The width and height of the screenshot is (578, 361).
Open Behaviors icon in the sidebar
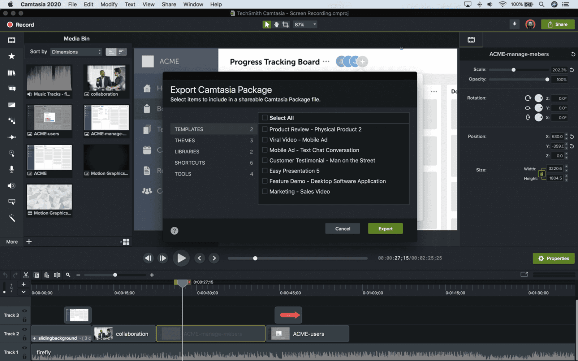click(12, 121)
